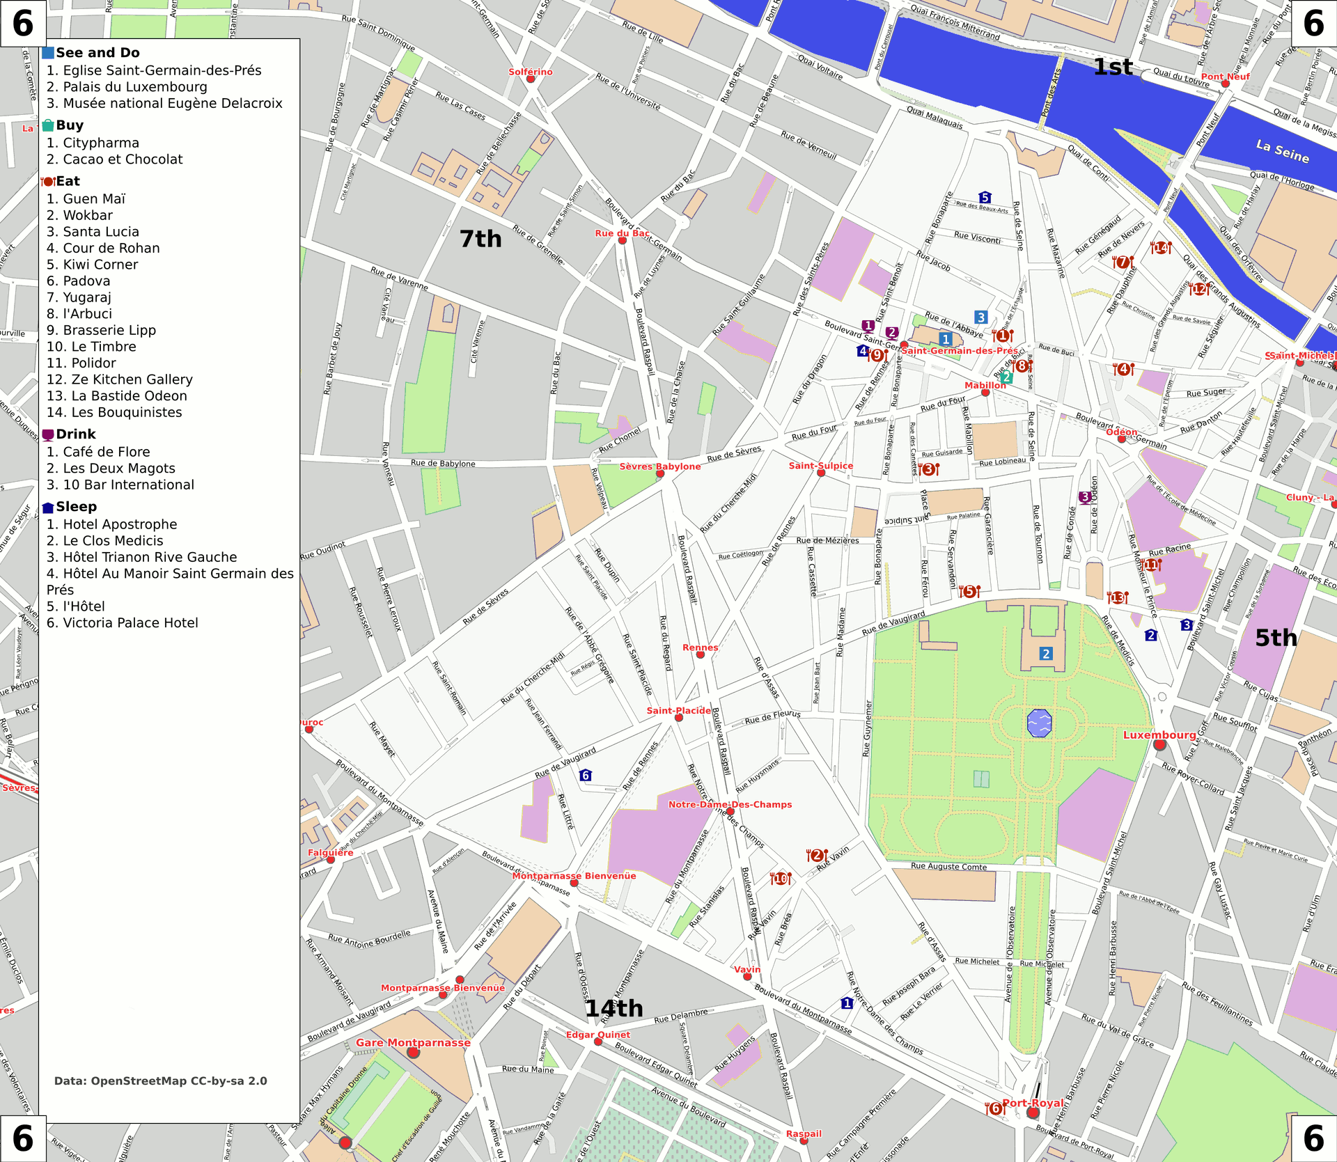
Task: Click the blue See and Do marker 3 near Rue de l'Abbaye
Action: (980, 317)
